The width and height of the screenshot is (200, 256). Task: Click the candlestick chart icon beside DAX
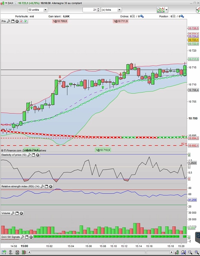click(x=3, y=3)
